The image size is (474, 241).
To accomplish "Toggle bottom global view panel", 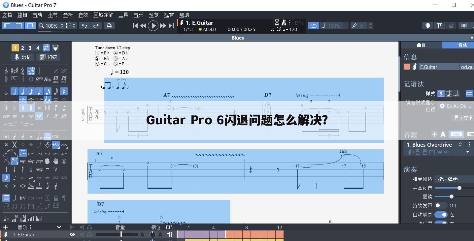I will [x=19, y=26].
